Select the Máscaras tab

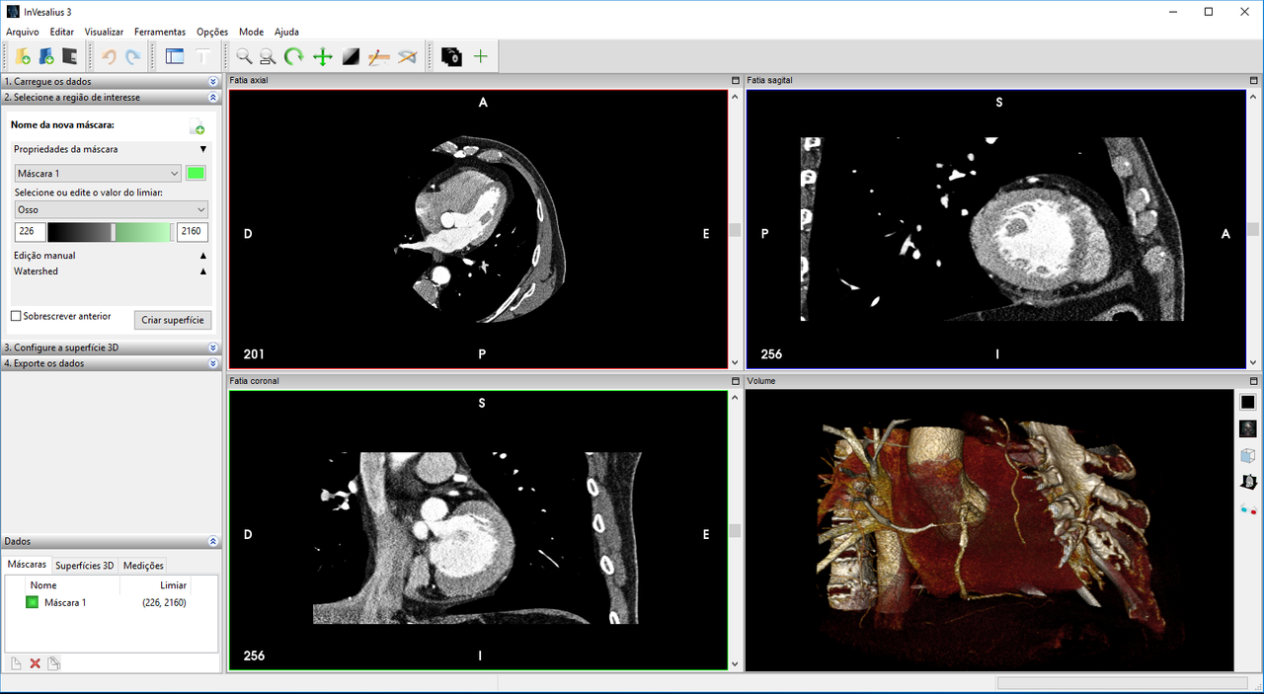pyautogui.click(x=27, y=565)
